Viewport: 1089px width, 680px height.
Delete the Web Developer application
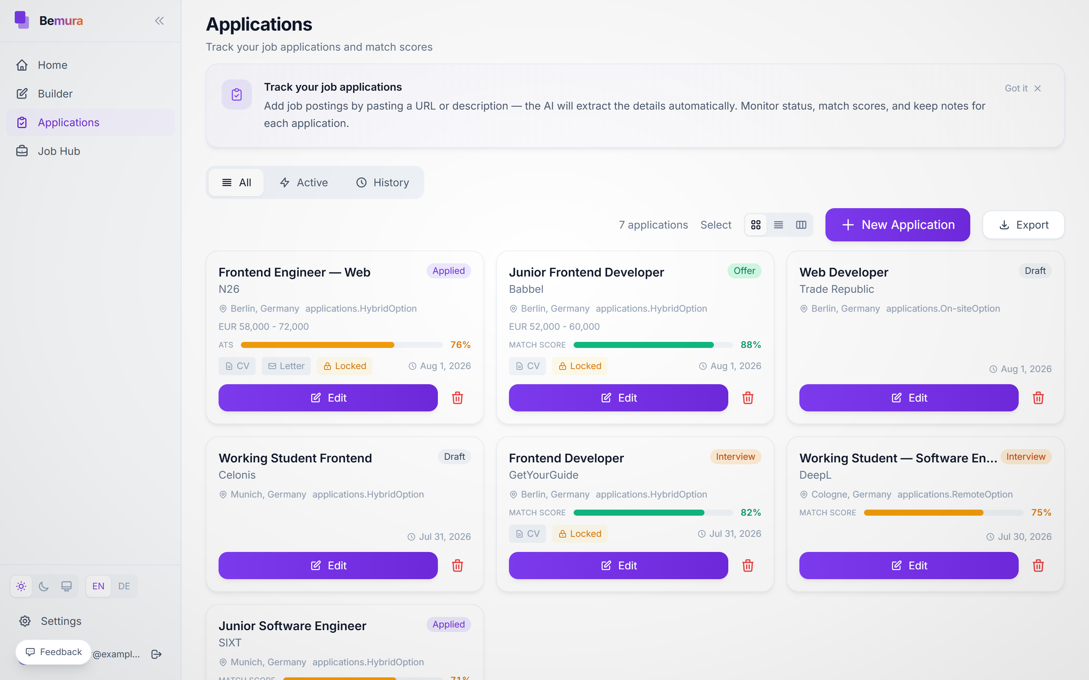(x=1038, y=397)
